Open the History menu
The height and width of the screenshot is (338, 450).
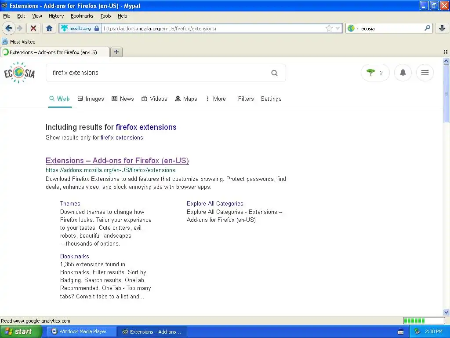(x=56, y=16)
